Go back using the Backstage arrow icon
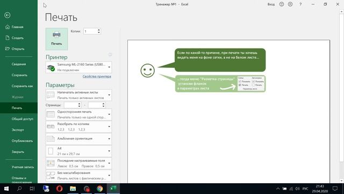 (7, 15)
